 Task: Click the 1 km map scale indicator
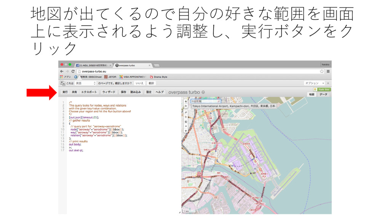(x=189, y=211)
